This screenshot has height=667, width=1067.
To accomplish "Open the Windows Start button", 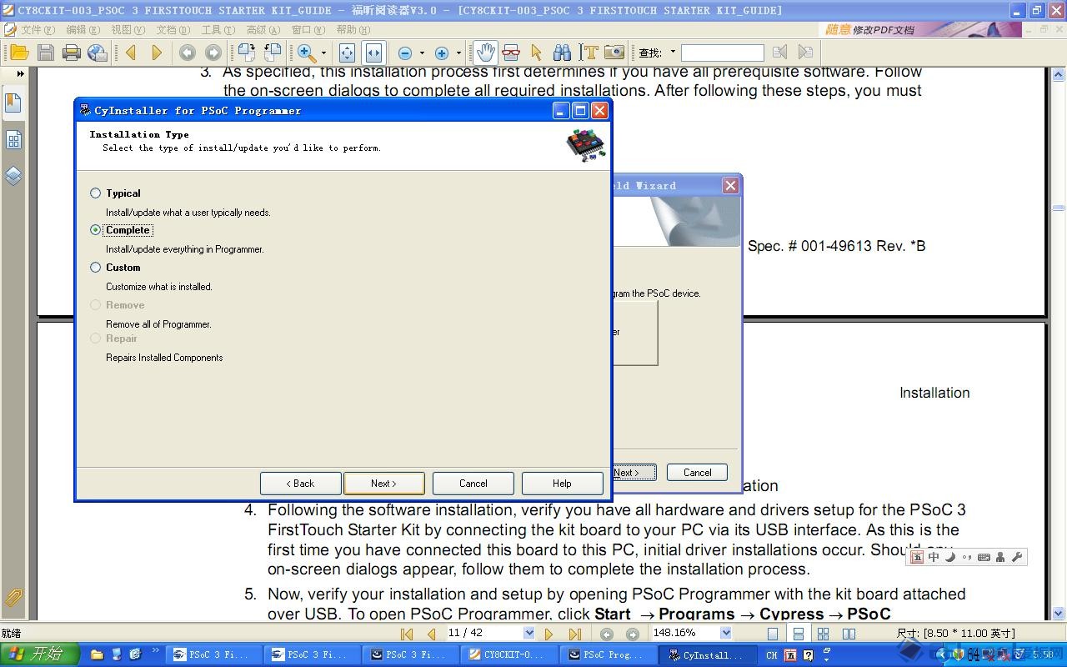I will click(x=39, y=654).
